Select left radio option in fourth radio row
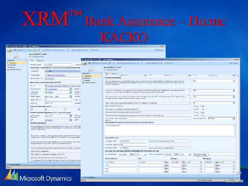The width and height of the screenshot is (248, 186). point(195,115)
